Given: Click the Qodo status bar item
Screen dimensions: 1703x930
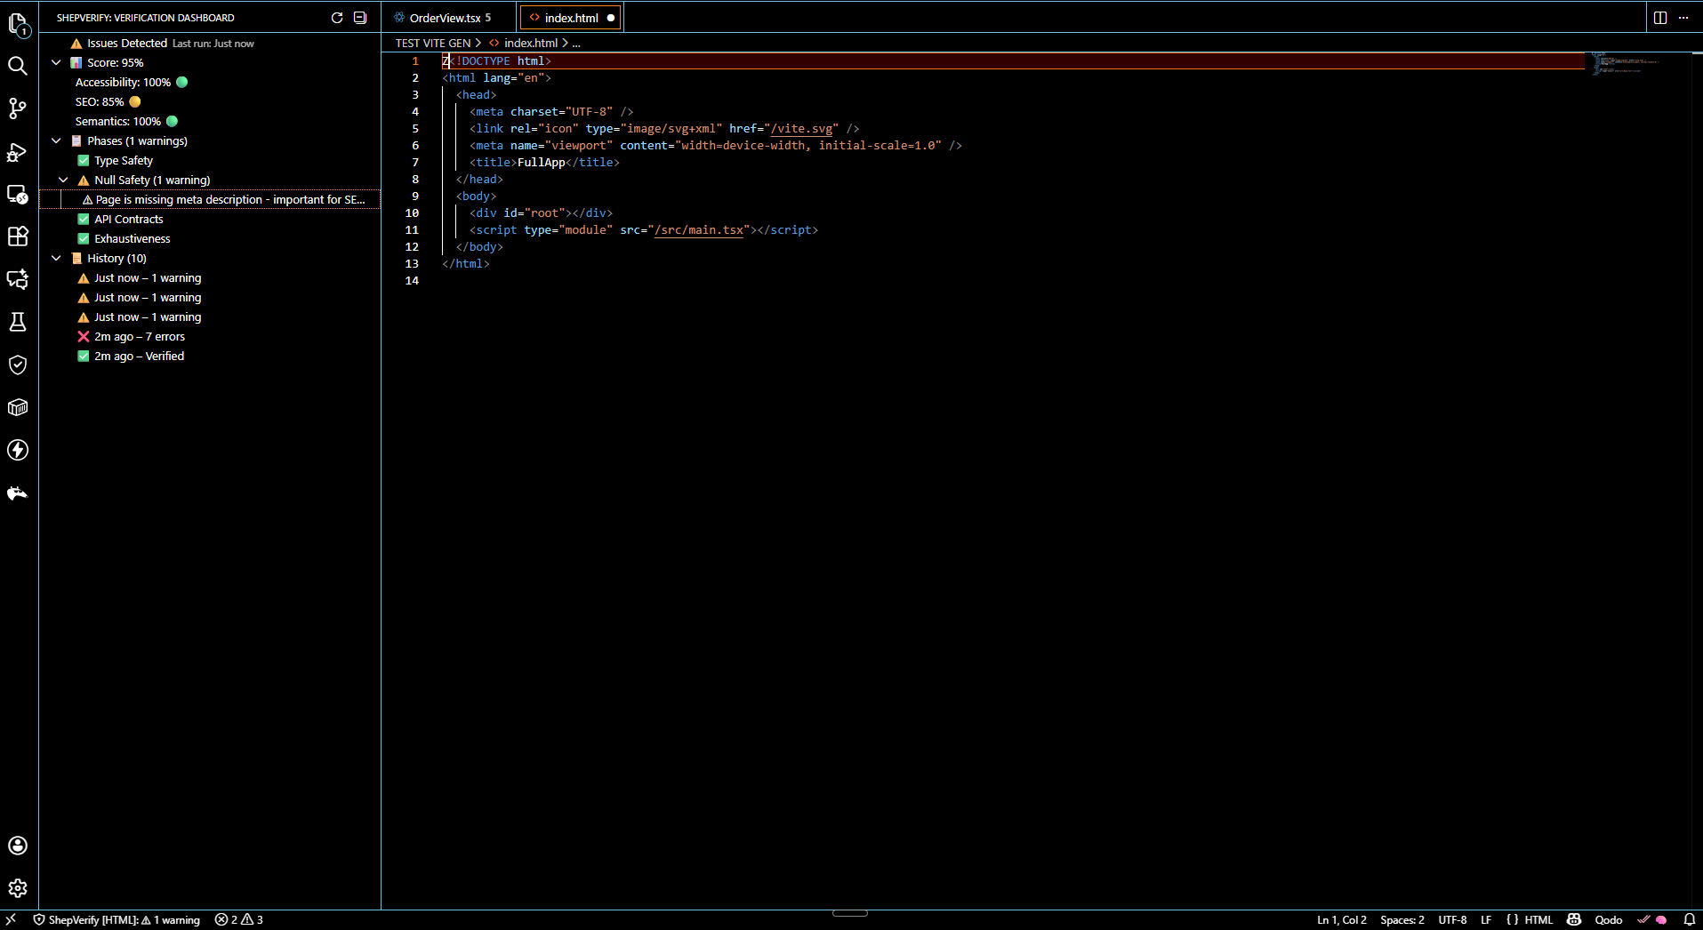Looking at the screenshot, I should [1608, 919].
